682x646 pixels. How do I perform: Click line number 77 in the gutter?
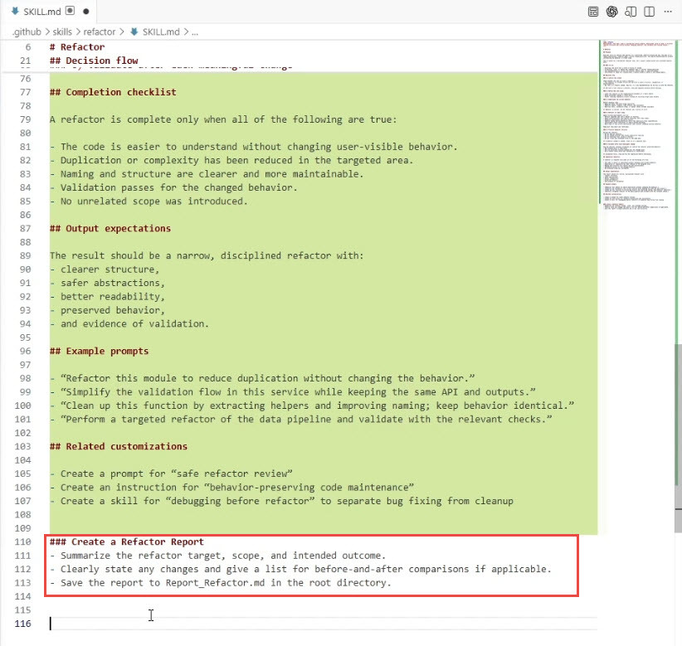point(25,92)
